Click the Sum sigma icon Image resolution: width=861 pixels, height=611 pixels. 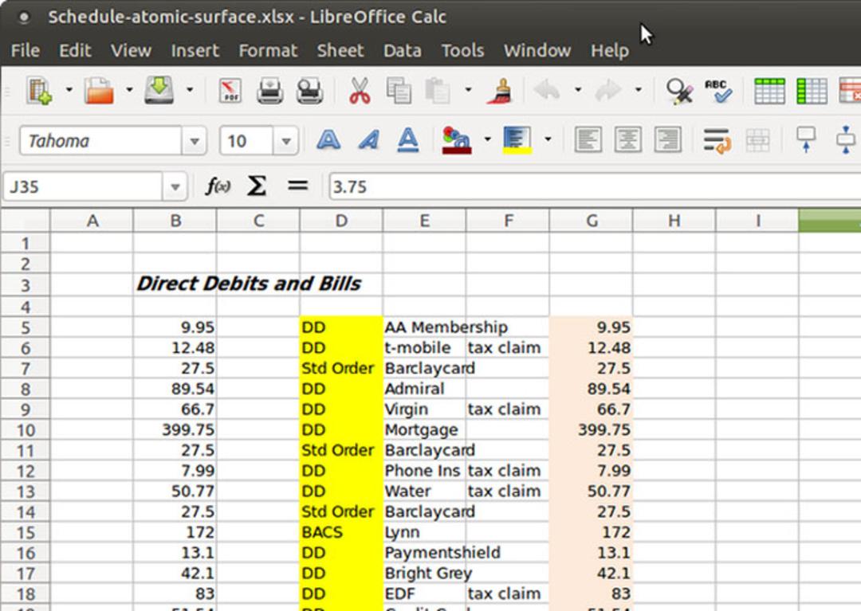click(x=257, y=186)
